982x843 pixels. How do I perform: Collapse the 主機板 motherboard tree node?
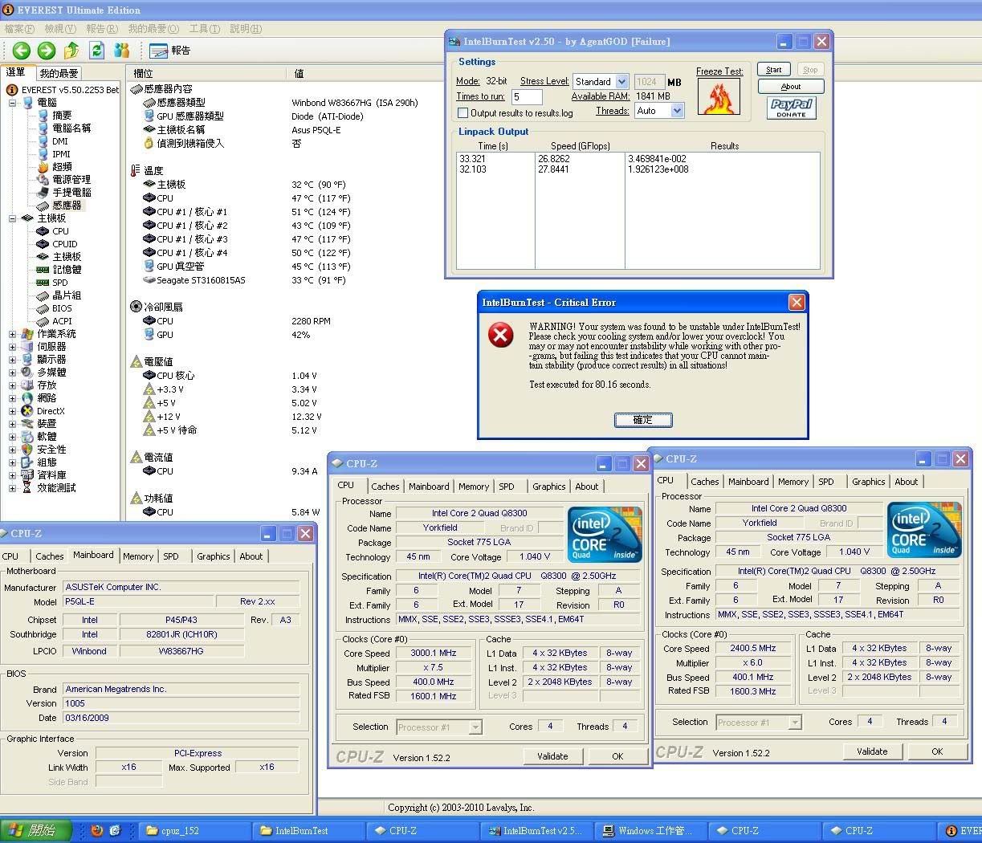coord(12,218)
